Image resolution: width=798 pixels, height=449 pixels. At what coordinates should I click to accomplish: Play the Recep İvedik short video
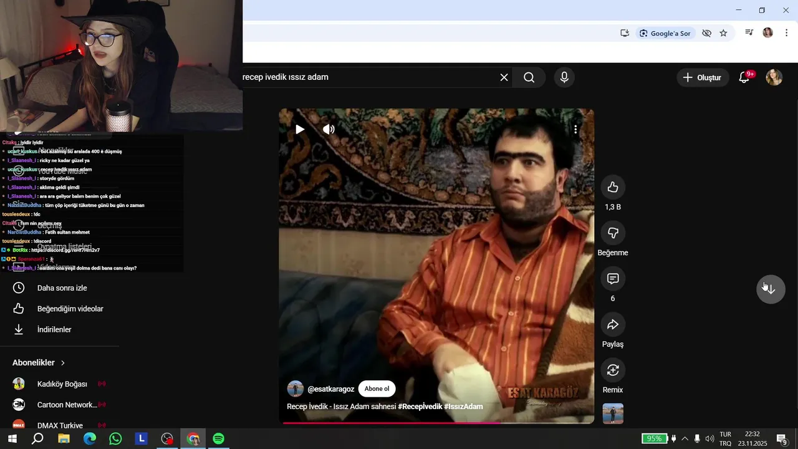(300, 129)
